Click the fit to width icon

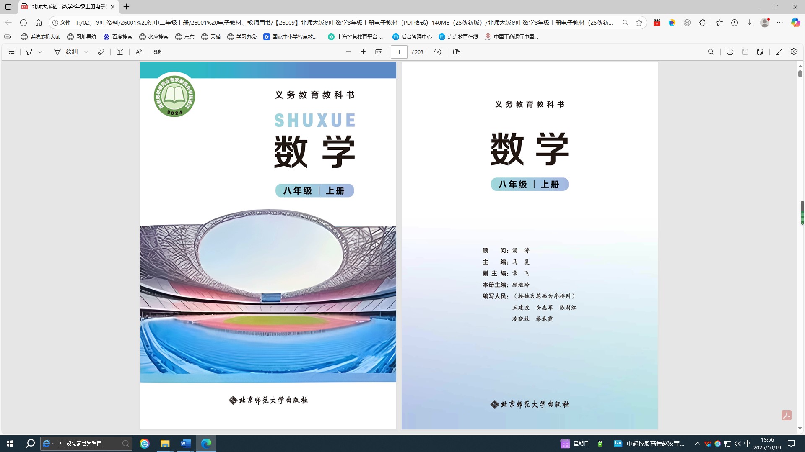point(379,52)
